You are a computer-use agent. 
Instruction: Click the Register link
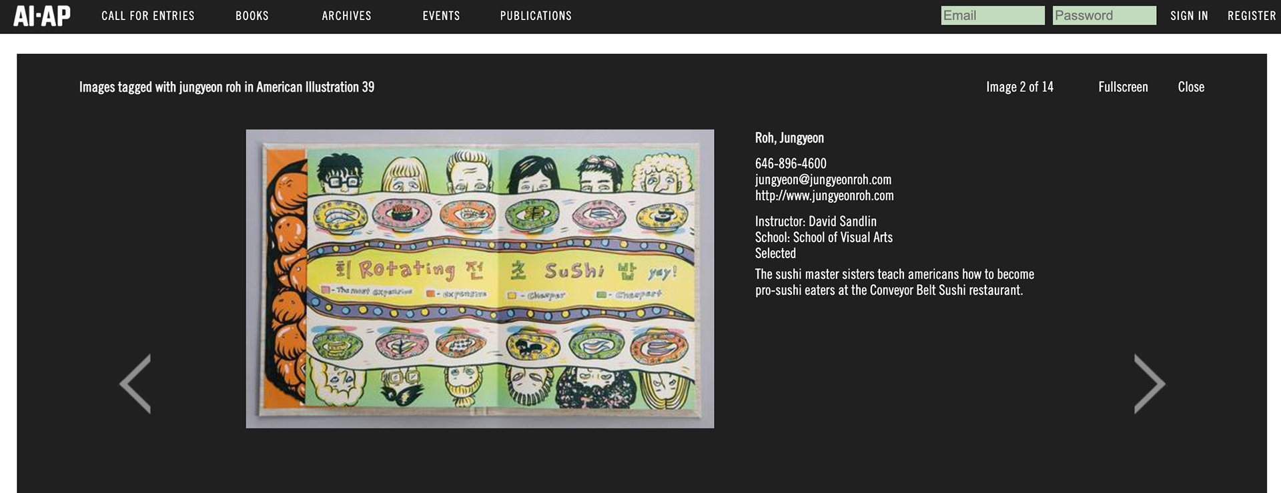pyautogui.click(x=1252, y=16)
